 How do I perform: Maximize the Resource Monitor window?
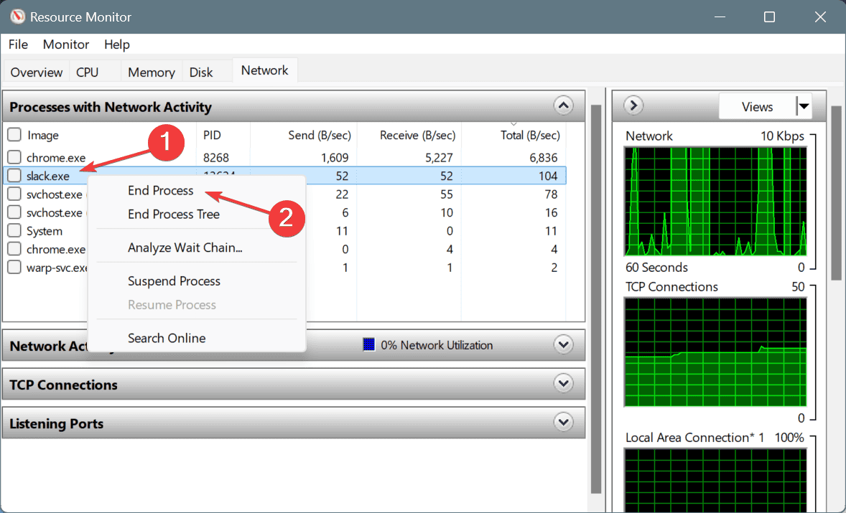pyautogui.click(x=769, y=17)
